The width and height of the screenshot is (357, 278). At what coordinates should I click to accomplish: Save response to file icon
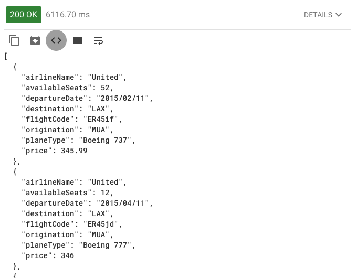35,40
